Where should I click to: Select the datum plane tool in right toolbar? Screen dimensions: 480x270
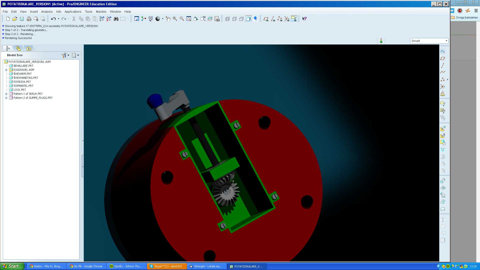442,58
